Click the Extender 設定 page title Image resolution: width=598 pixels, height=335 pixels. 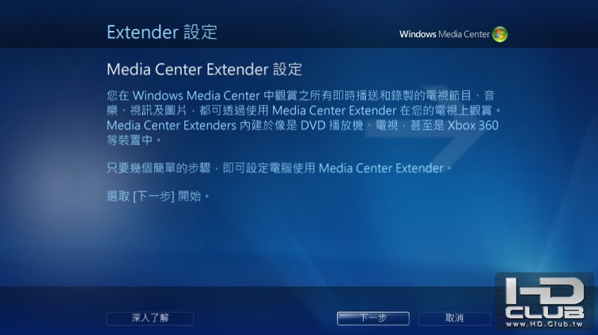click(x=162, y=32)
